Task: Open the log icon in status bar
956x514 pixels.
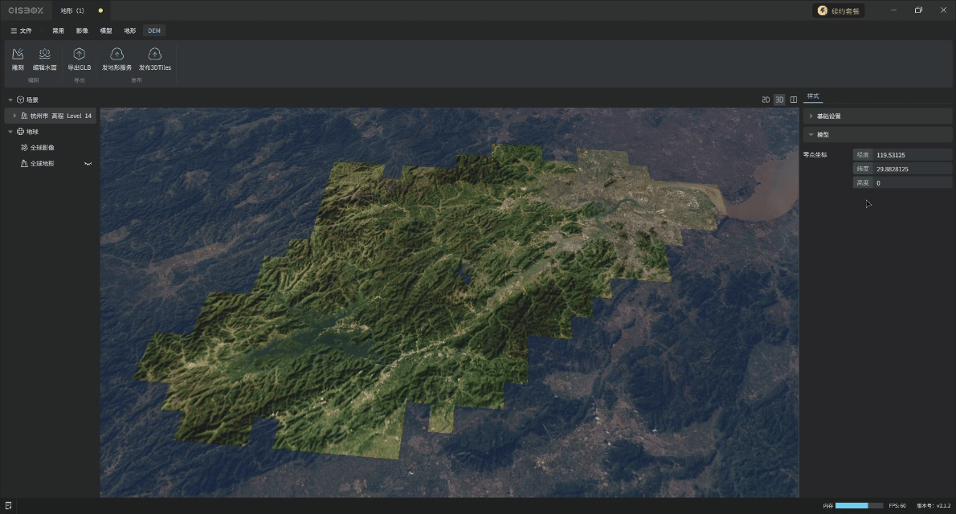Action: click(8, 505)
